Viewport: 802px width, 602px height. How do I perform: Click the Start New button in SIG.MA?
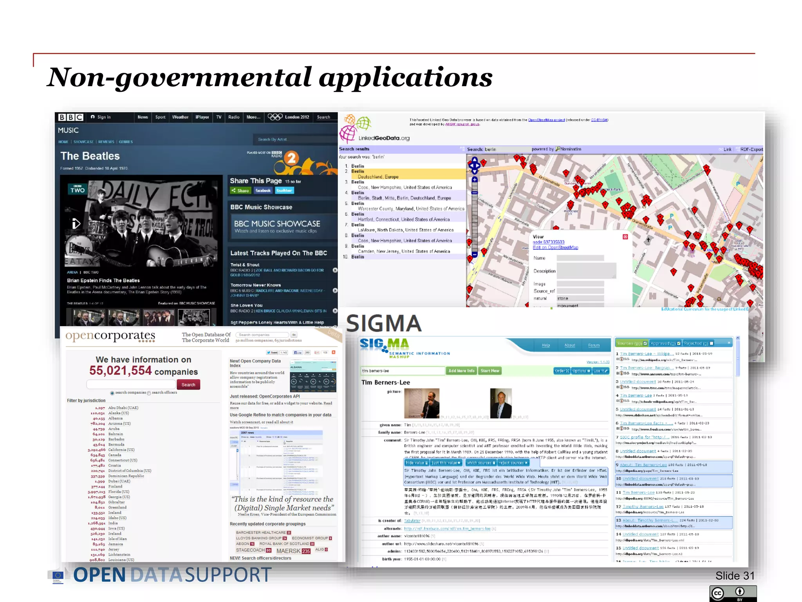coord(490,371)
